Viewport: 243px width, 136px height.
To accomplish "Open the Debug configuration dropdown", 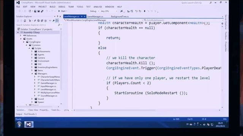I will coord(95,11).
